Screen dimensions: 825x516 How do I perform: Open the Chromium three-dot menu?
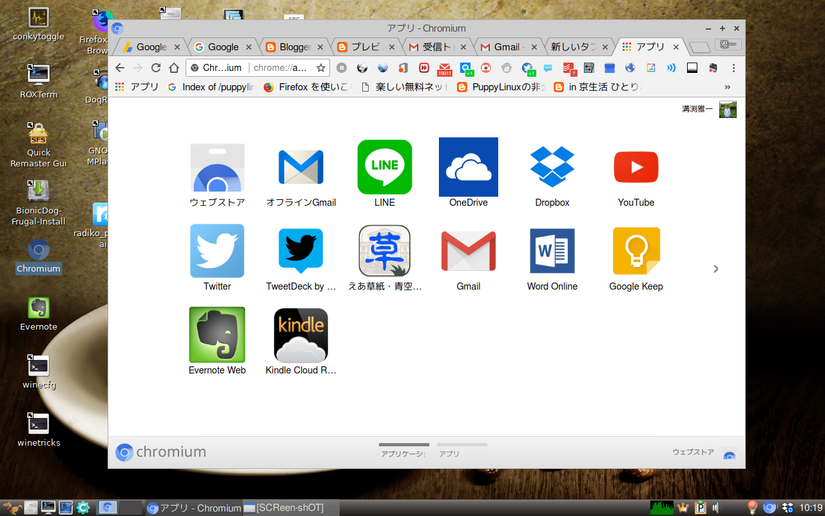(x=733, y=68)
